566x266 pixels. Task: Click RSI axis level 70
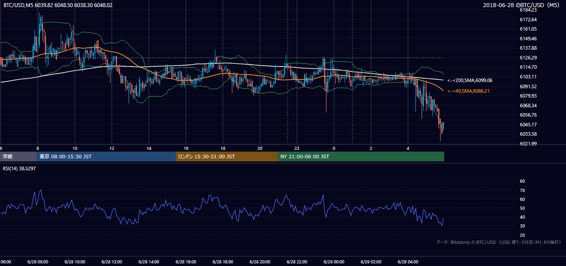(x=522, y=190)
